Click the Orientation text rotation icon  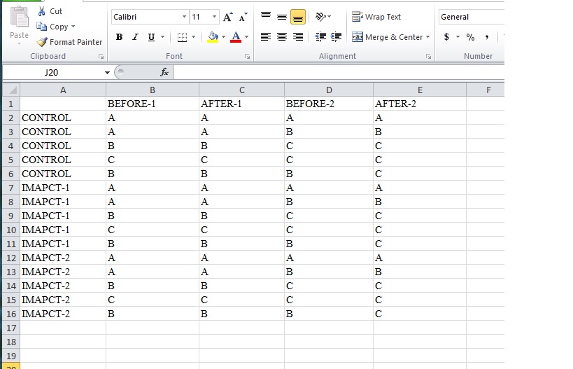321,17
